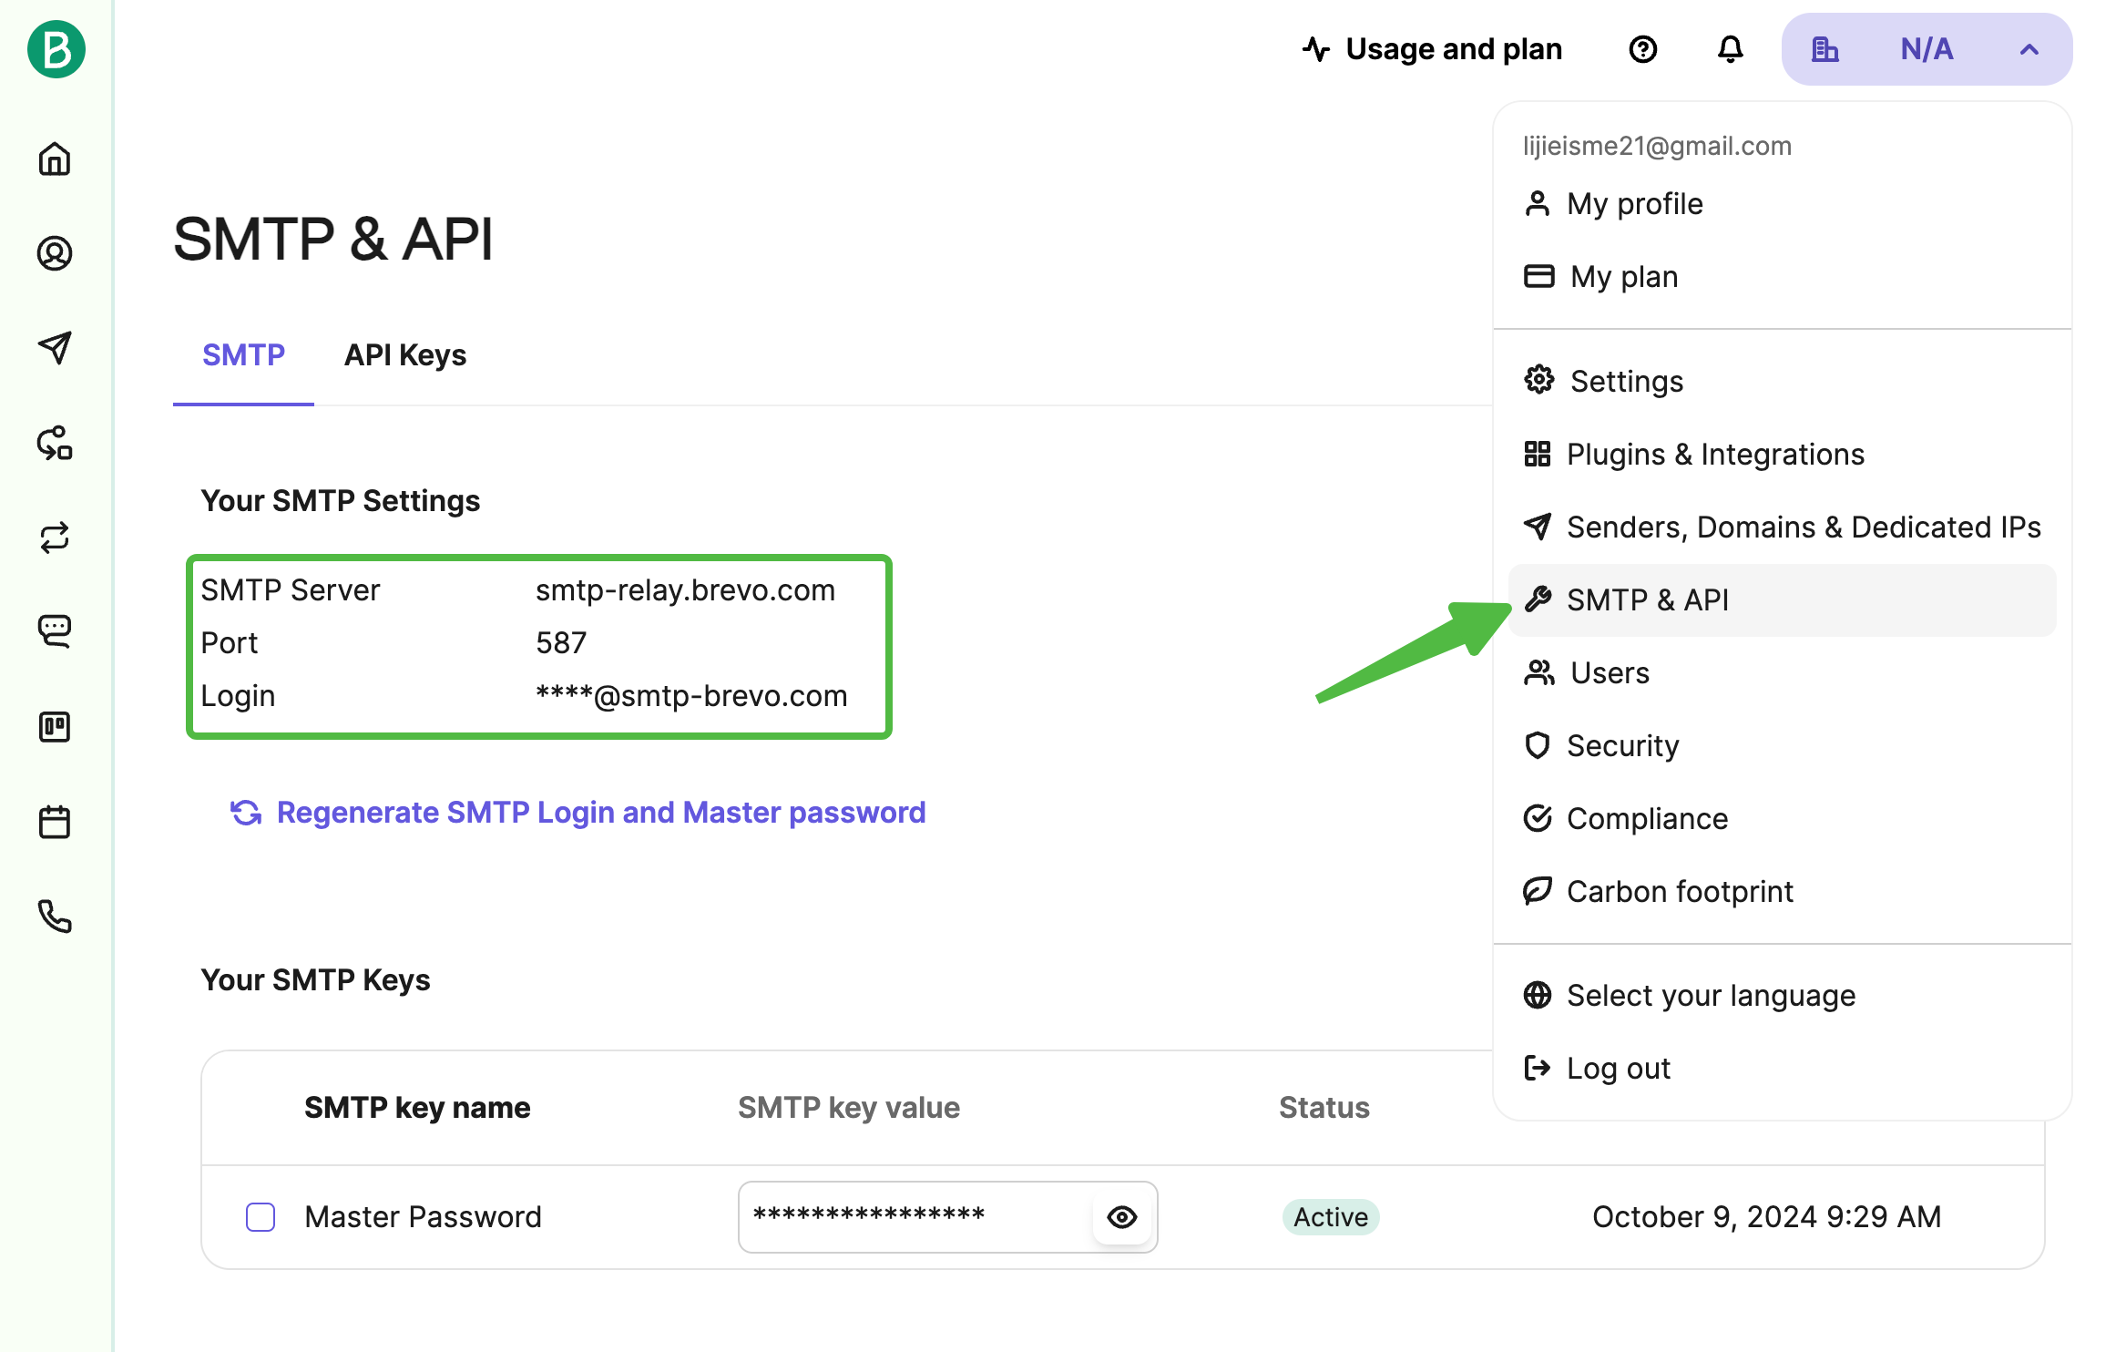Click the lijieisme21@gmail.com account email
The image size is (2126, 1352).
(x=1657, y=146)
